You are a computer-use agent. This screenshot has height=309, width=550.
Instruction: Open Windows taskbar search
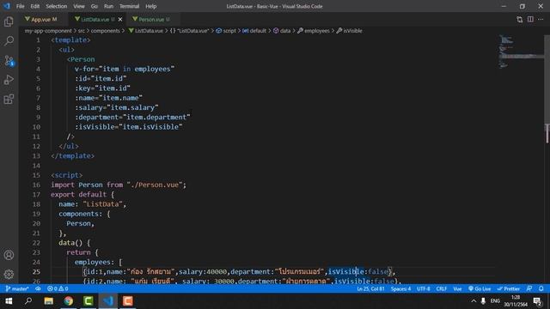(x=28, y=301)
